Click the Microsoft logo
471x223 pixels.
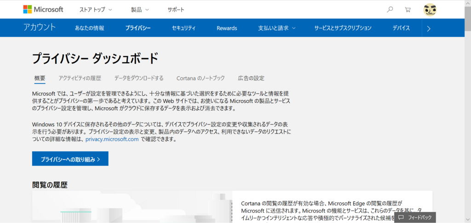coord(43,9)
